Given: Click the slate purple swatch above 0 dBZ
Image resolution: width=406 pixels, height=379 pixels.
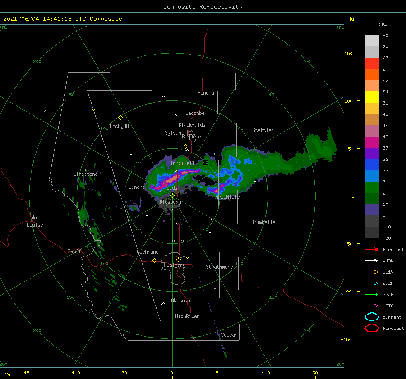Looking at the screenshot, I should [372, 210].
